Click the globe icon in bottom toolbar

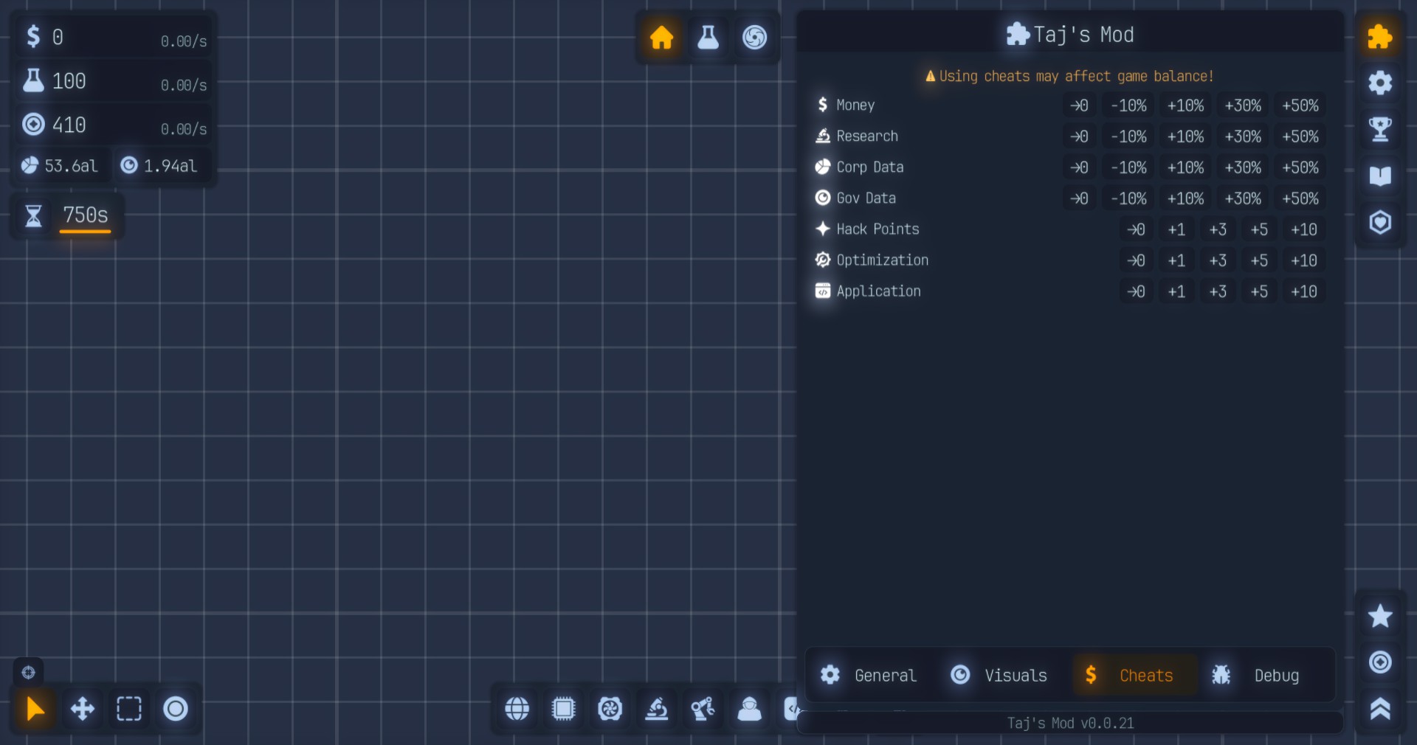tap(517, 709)
